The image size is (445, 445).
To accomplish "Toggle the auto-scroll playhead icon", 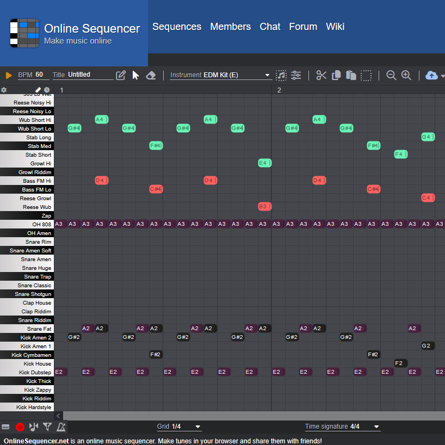I will pos(34,427).
